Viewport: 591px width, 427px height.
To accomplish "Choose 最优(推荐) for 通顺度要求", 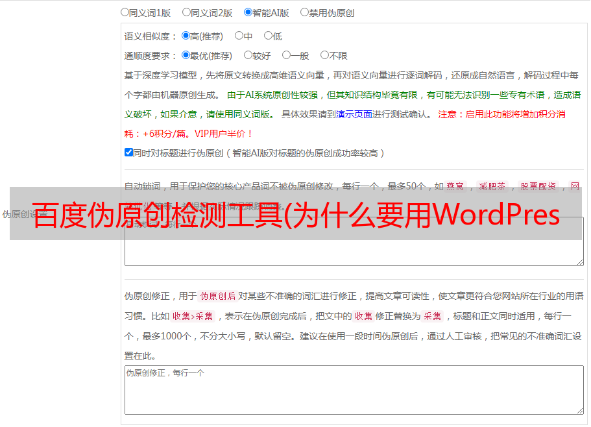I will (x=186, y=55).
